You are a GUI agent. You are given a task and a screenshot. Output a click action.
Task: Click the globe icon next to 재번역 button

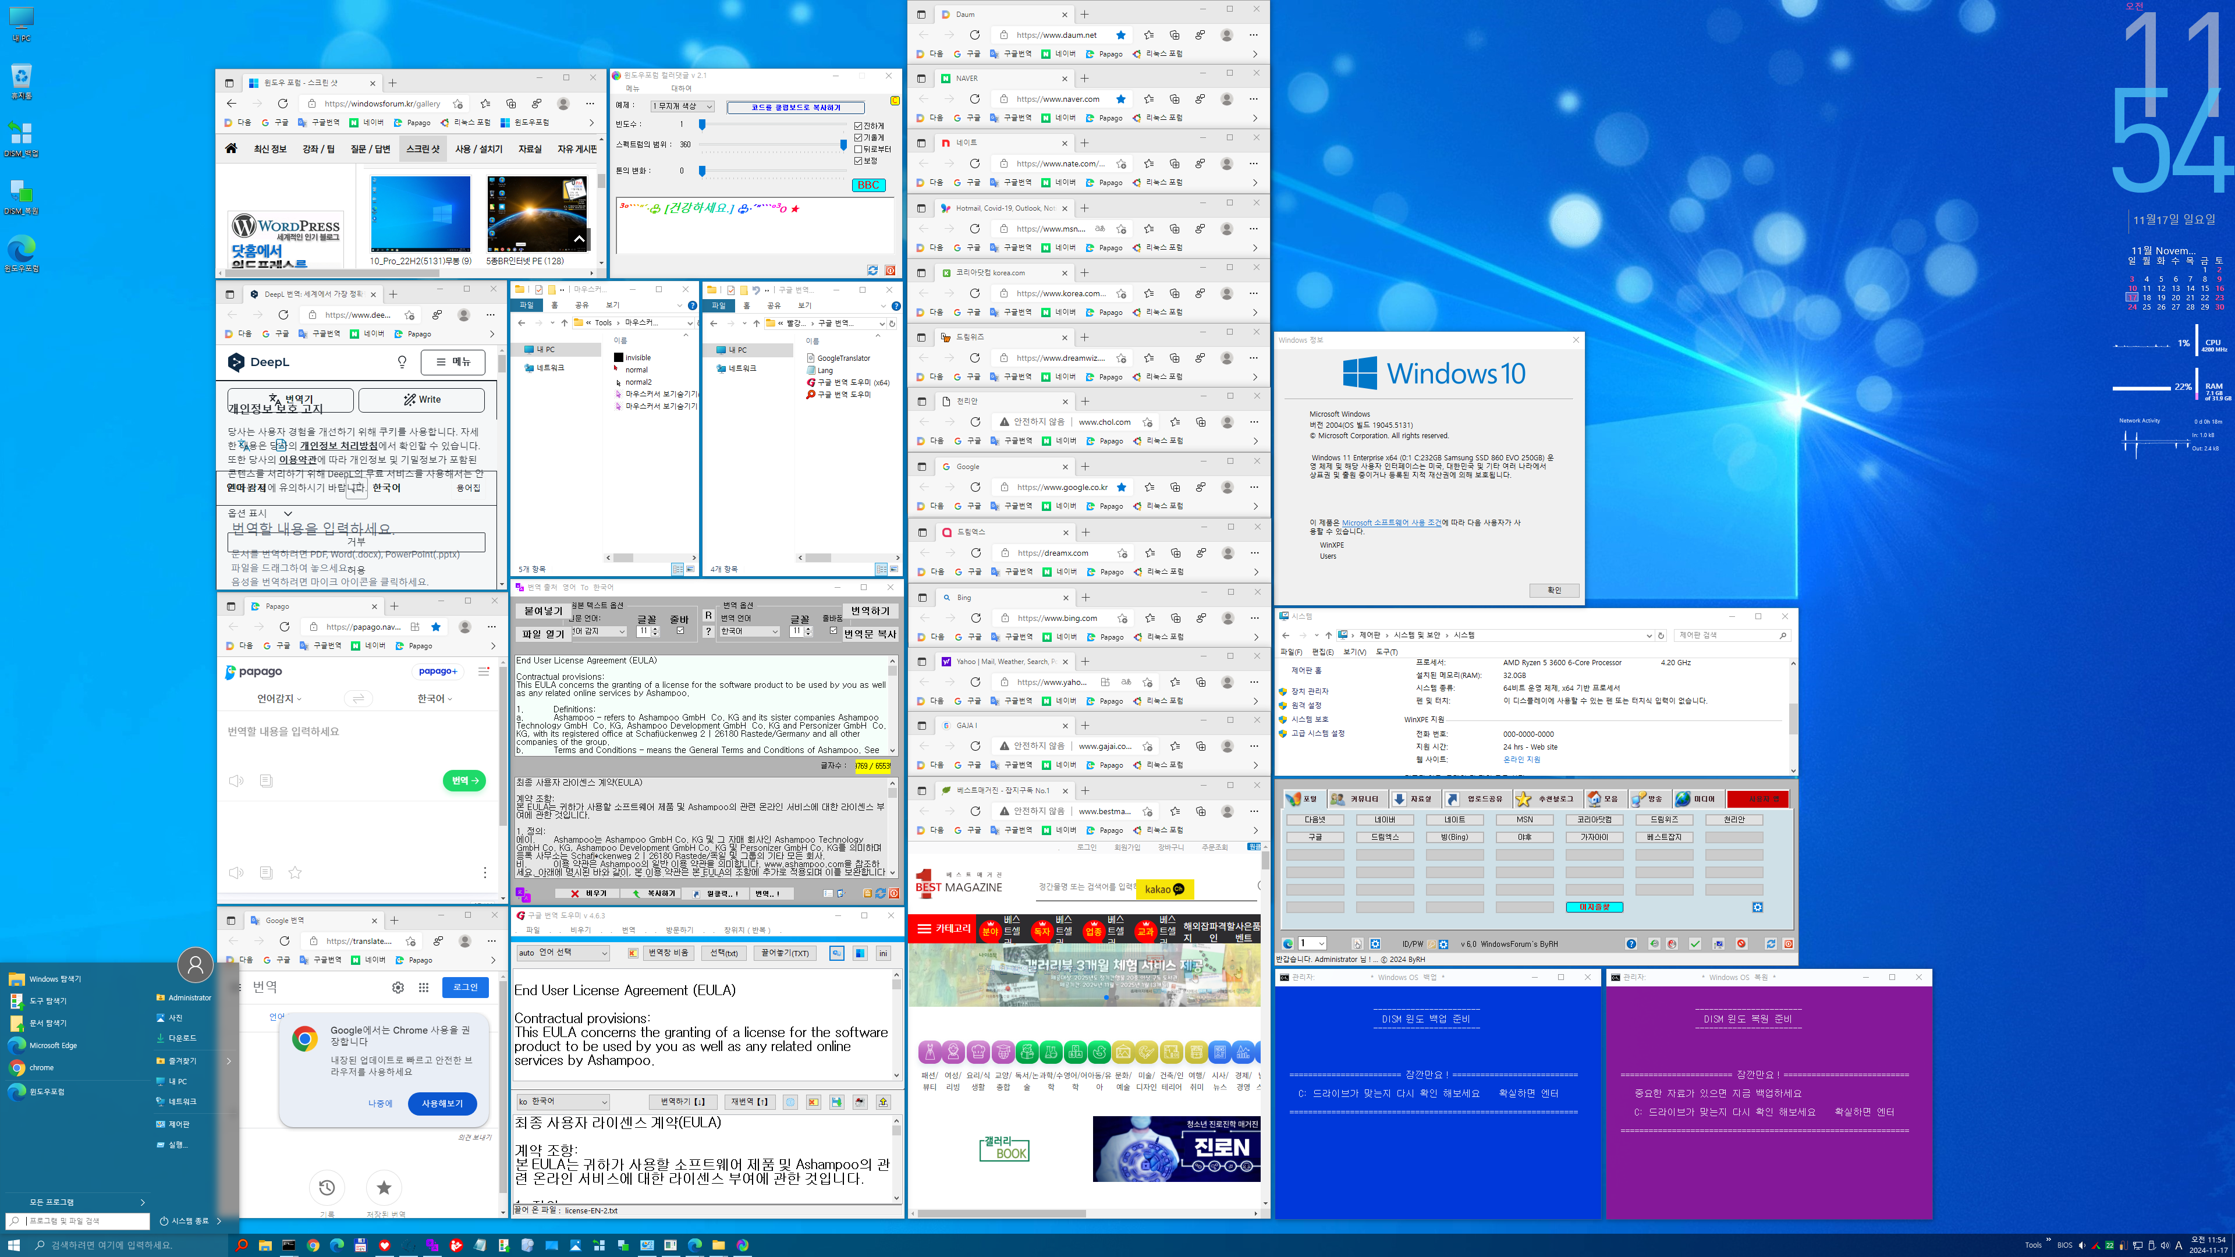pyautogui.click(x=790, y=1102)
